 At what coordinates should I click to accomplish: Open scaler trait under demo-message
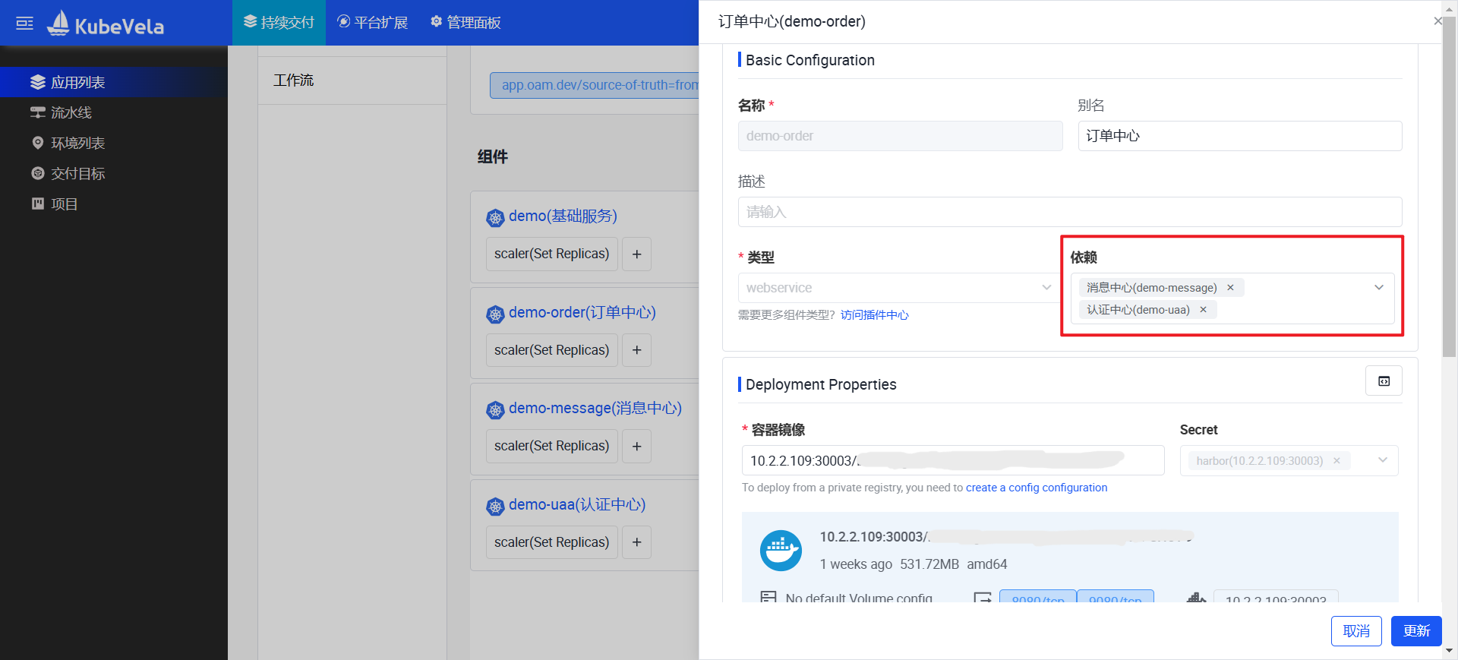pyautogui.click(x=551, y=446)
